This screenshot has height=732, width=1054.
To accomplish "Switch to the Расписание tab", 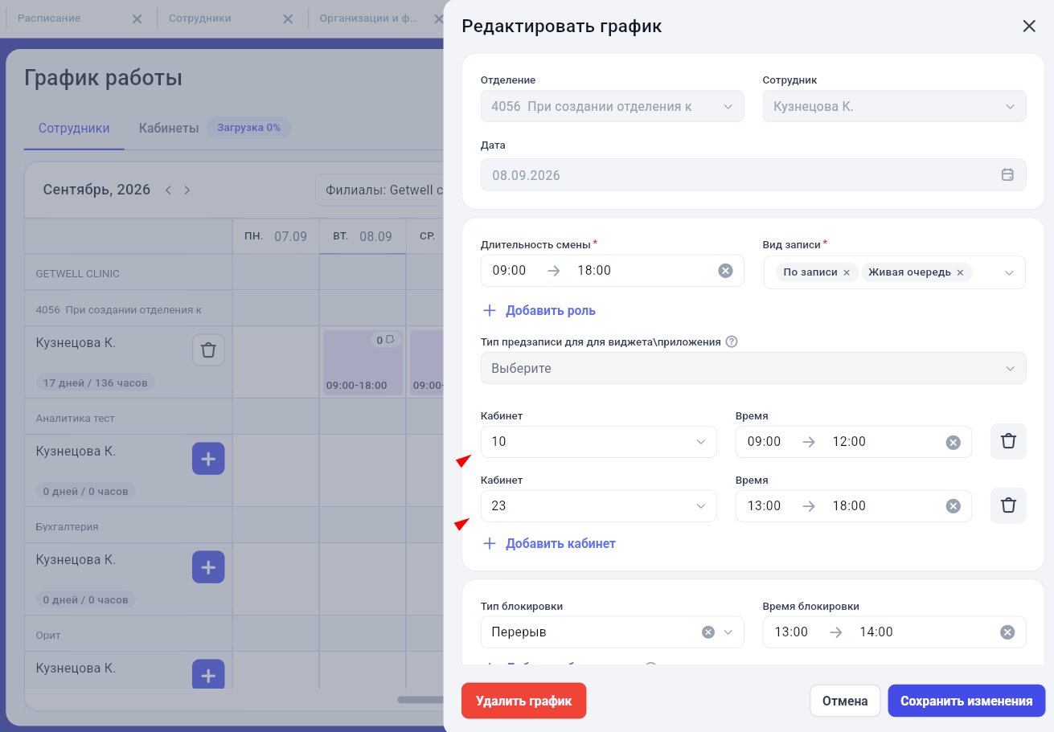I will 49,18.
